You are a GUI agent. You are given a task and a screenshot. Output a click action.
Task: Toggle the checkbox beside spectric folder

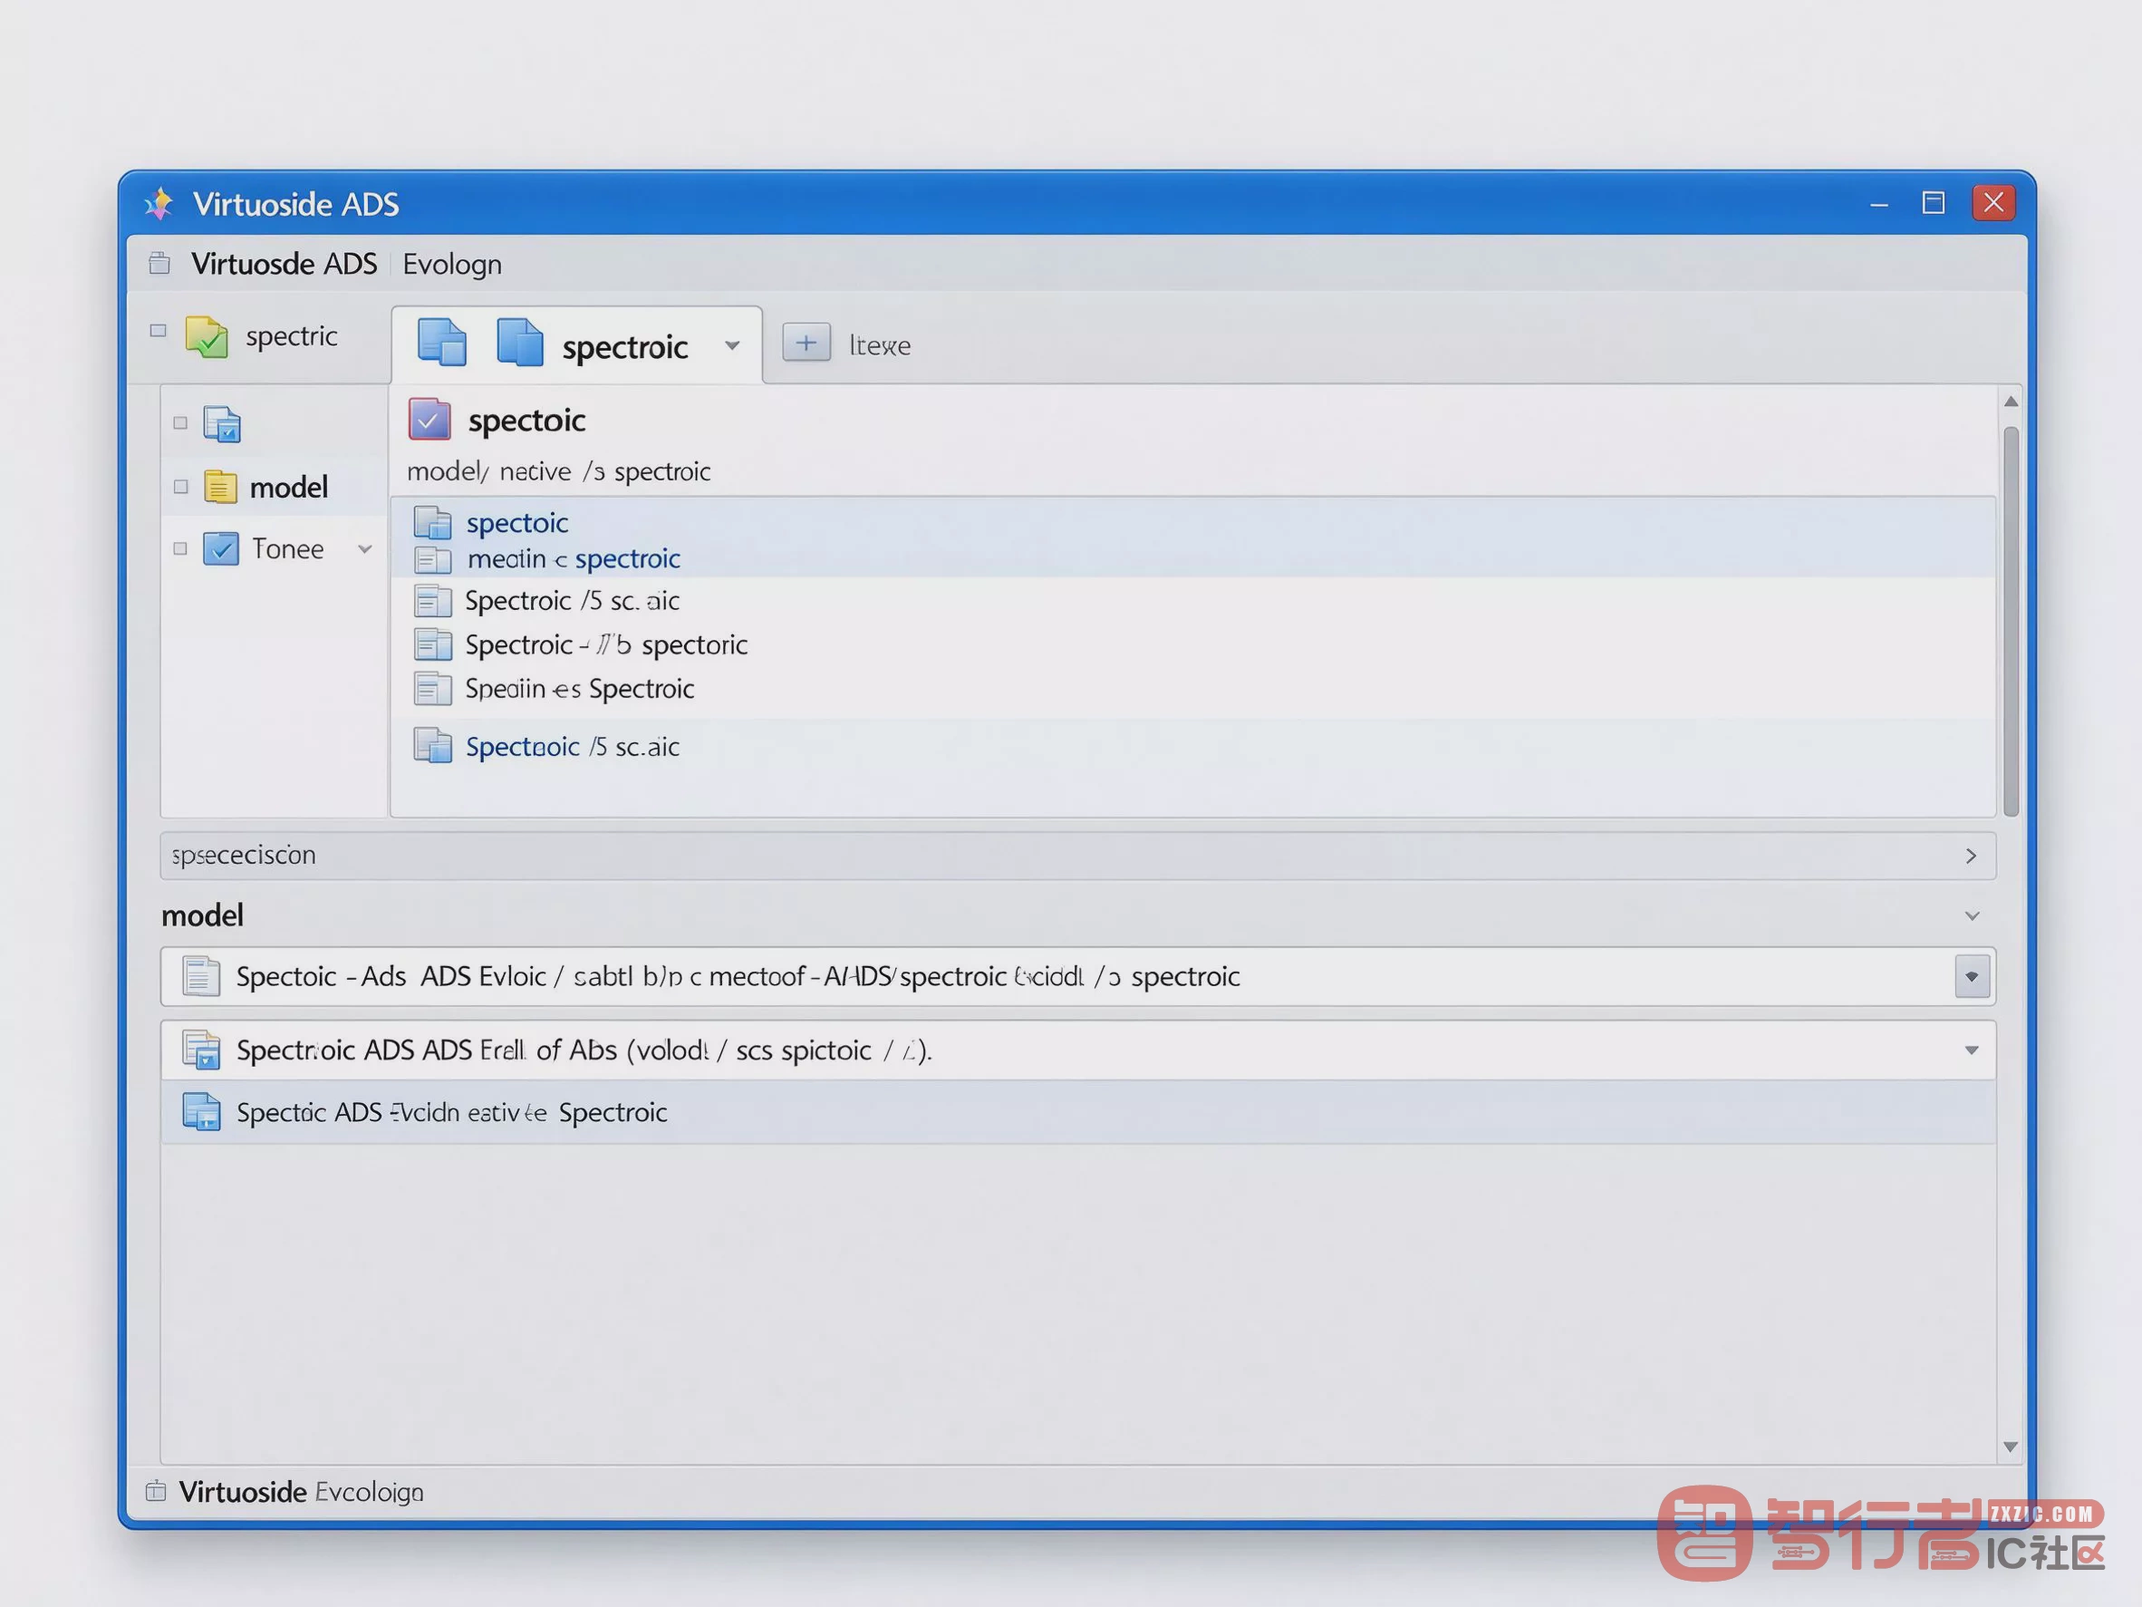(158, 332)
